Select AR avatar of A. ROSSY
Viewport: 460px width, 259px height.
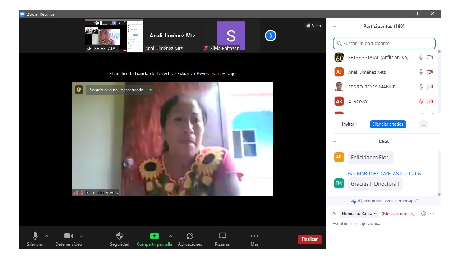[x=339, y=101]
